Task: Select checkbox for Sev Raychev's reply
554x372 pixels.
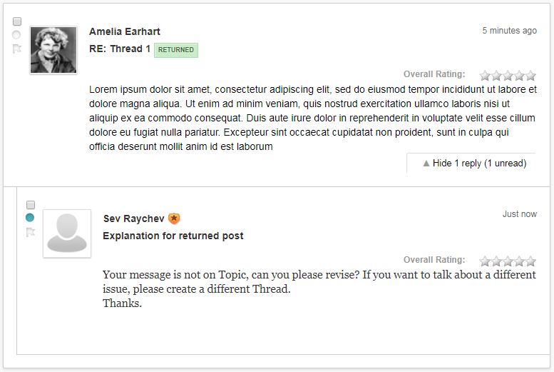Action: [x=31, y=205]
